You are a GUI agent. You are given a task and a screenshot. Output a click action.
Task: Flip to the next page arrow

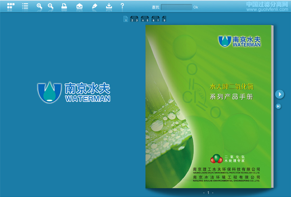click(x=279, y=94)
